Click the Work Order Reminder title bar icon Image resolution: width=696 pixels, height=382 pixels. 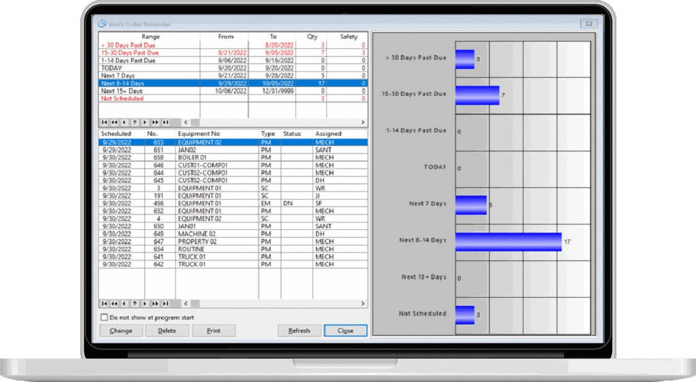tap(102, 24)
